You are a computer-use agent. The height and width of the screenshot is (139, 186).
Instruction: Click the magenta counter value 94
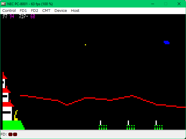pyautogui.click(x=12, y=16)
